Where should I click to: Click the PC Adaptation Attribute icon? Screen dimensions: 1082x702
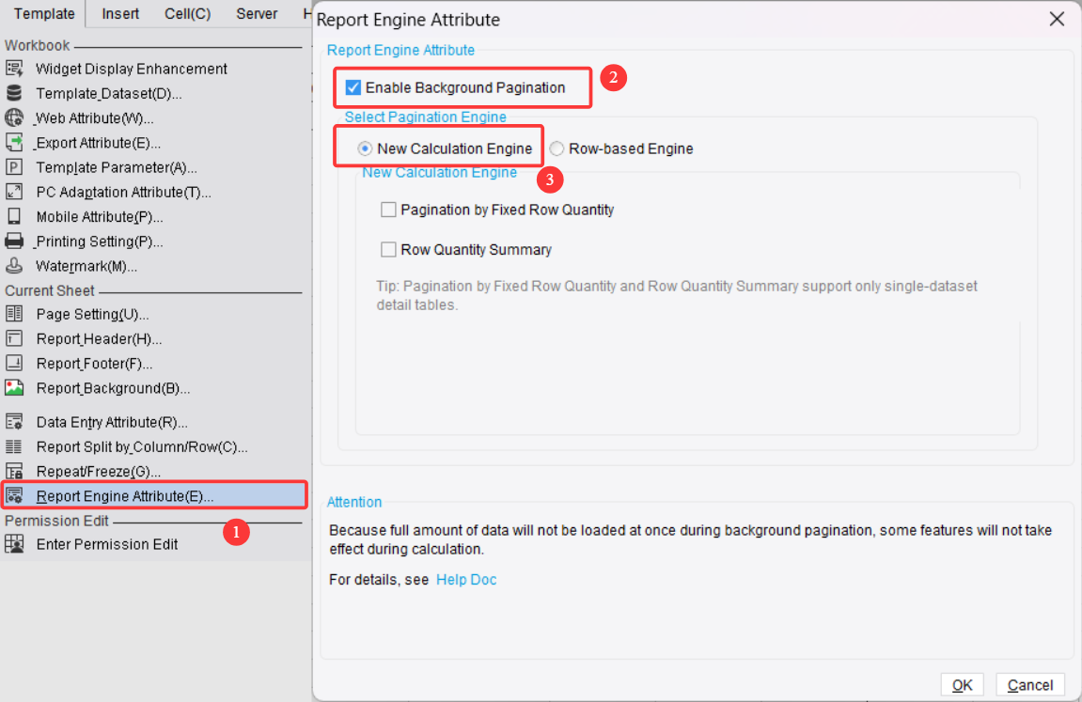(x=14, y=192)
